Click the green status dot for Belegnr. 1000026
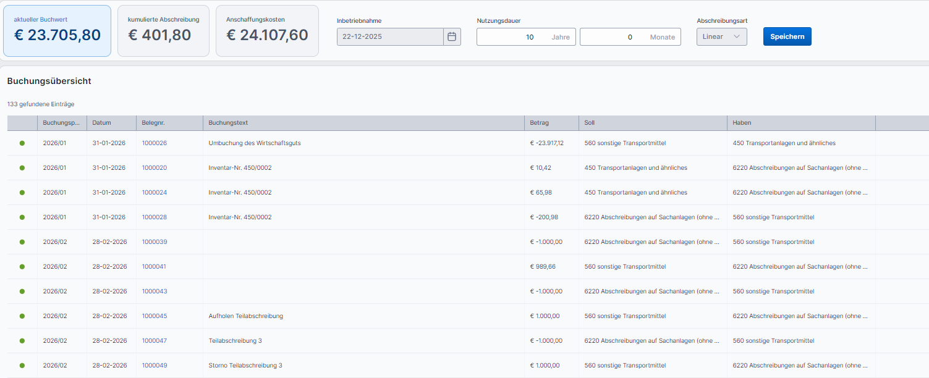This screenshot has width=929, height=378. tap(22, 143)
